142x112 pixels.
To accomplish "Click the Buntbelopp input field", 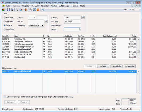I will (x=72, y=26).
